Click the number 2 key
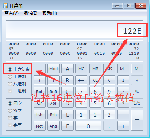This screenshot has width=150, height=139. pyautogui.click(x=95, y=115)
